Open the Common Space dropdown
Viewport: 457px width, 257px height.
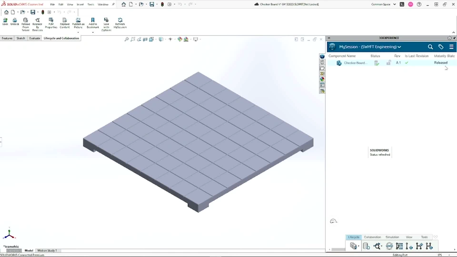pos(394,4)
